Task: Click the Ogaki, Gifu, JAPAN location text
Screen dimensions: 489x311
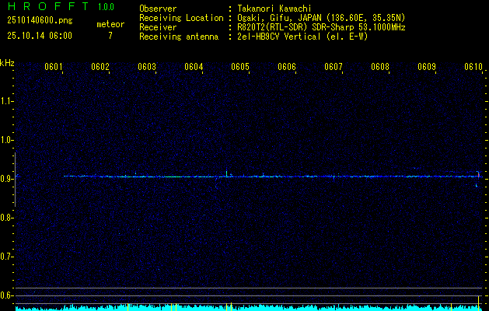Action: pos(321,18)
